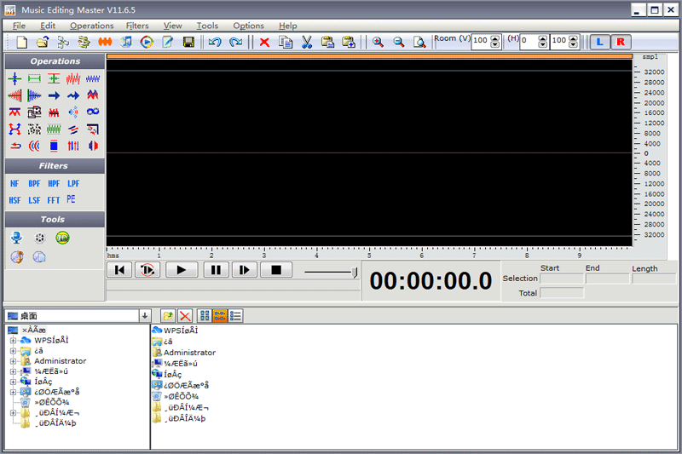682x454 pixels.
Task: Expand the ÍøÂç tree node
Action: 13,382
